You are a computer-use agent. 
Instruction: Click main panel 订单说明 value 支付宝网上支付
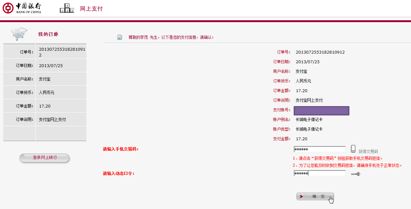[309, 100]
